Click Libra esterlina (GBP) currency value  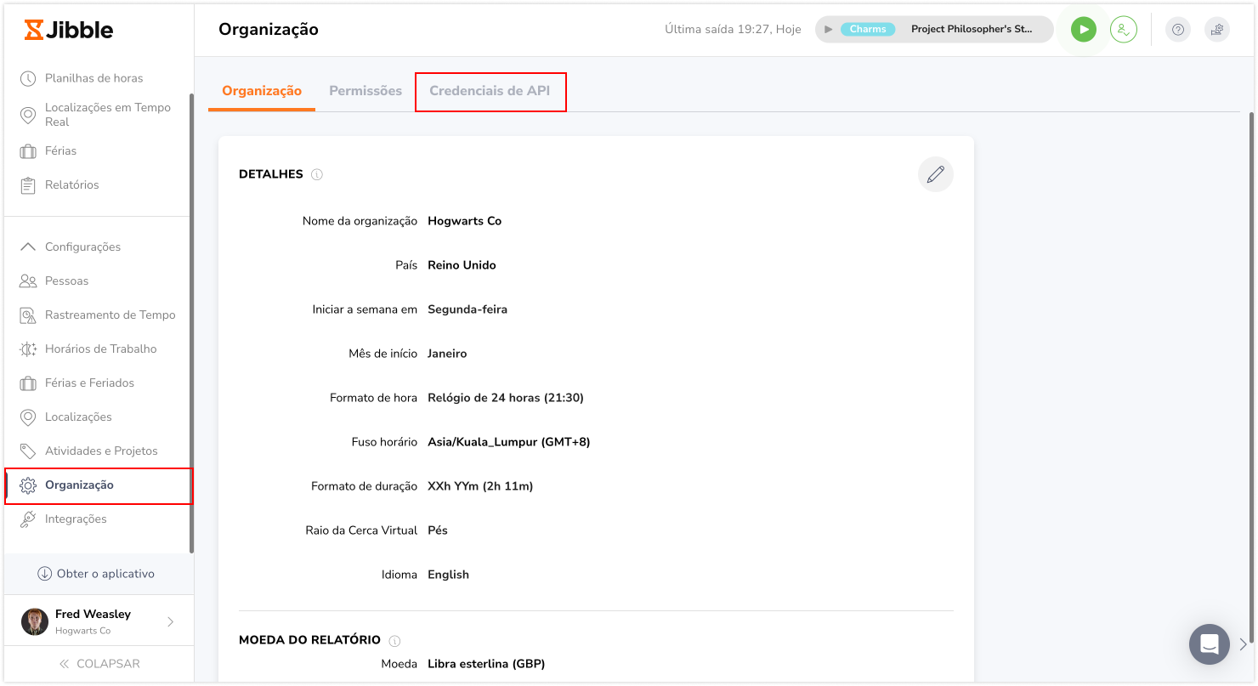coord(486,663)
